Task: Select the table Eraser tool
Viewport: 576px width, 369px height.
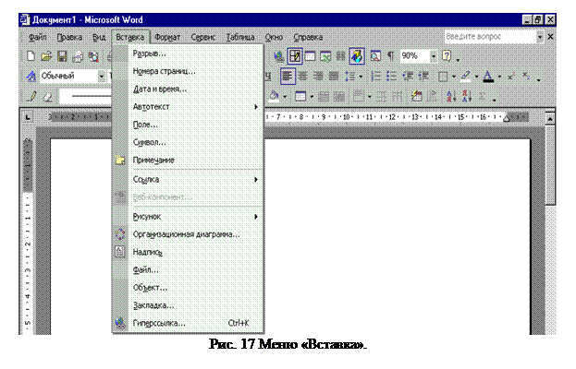Action: (x=47, y=97)
